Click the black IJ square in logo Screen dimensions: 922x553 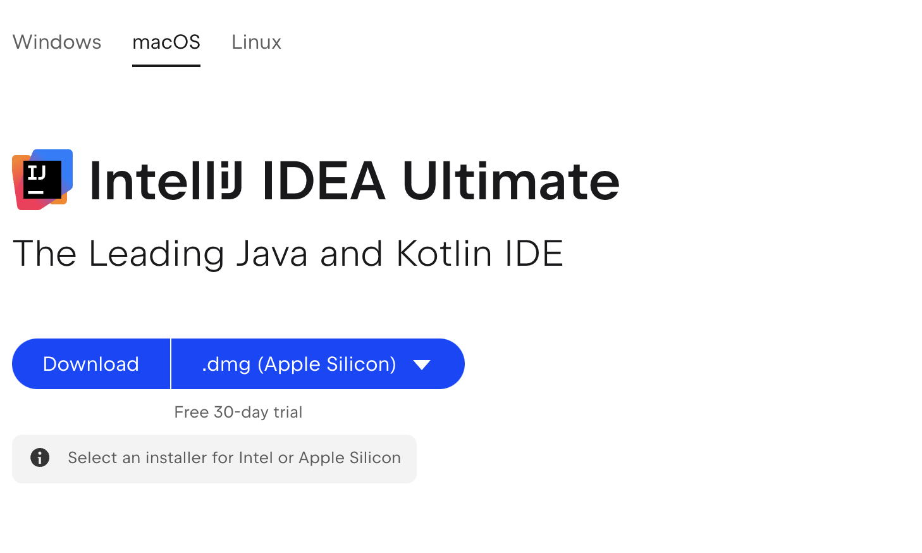tap(42, 180)
